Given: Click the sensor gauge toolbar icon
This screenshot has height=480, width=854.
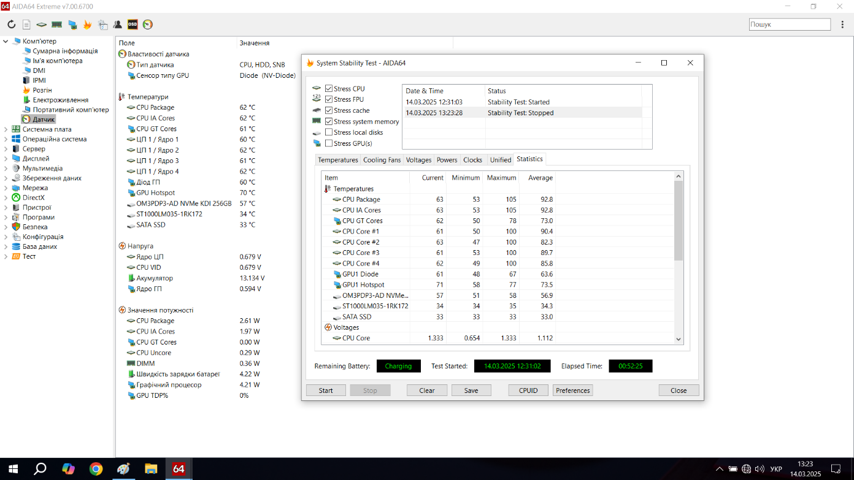Looking at the screenshot, I should [x=147, y=25].
